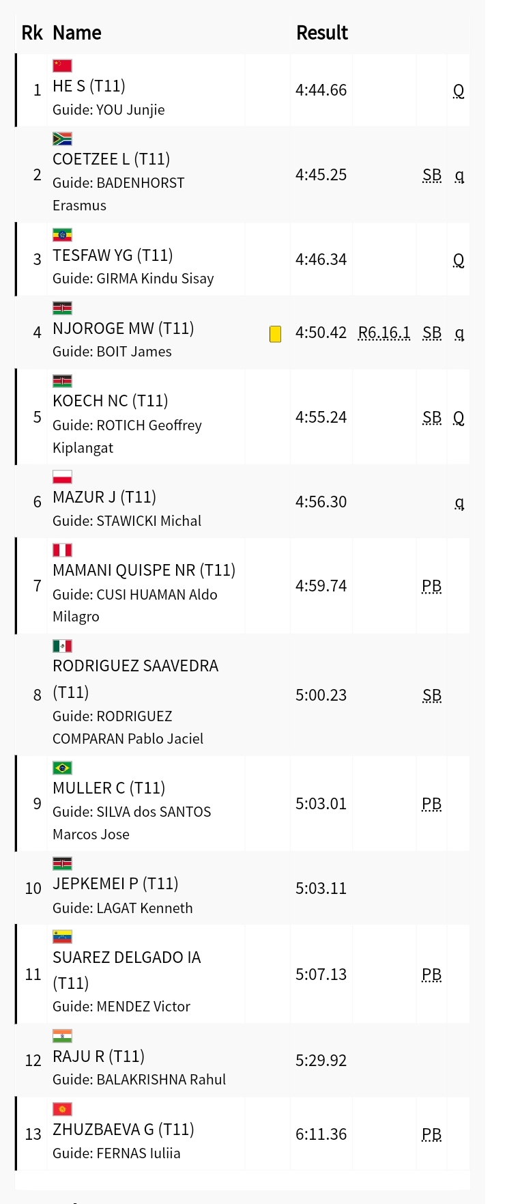Click the Brazil flag above MULLER C

62,768
